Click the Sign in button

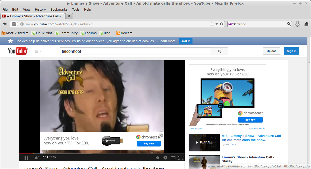pos(292,51)
